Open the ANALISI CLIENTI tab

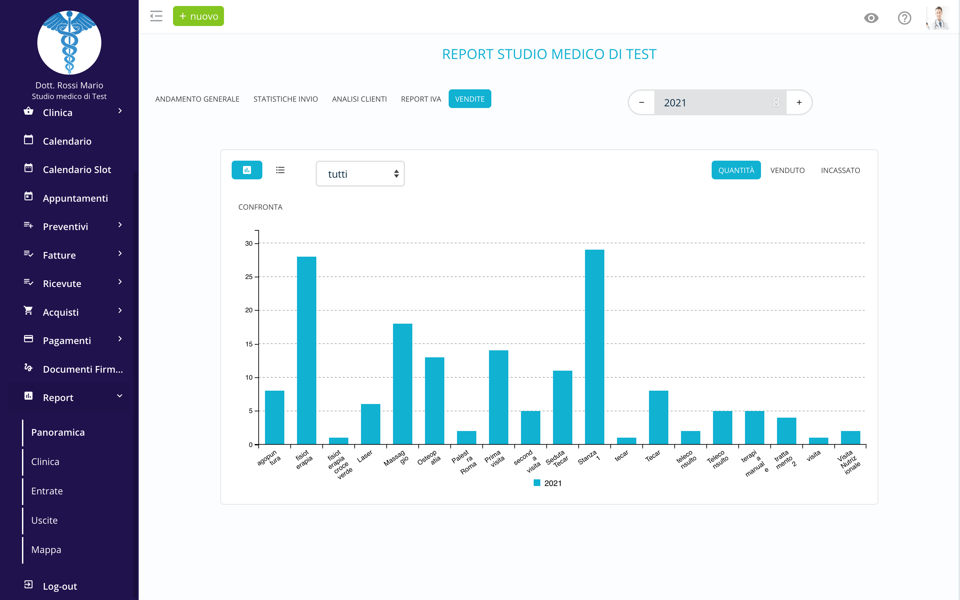point(359,99)
